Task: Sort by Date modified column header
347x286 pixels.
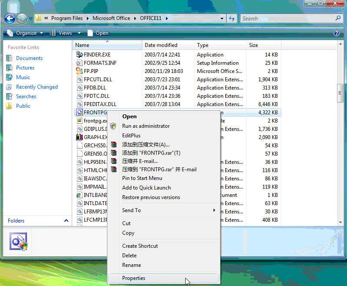Action: [168, 45]
